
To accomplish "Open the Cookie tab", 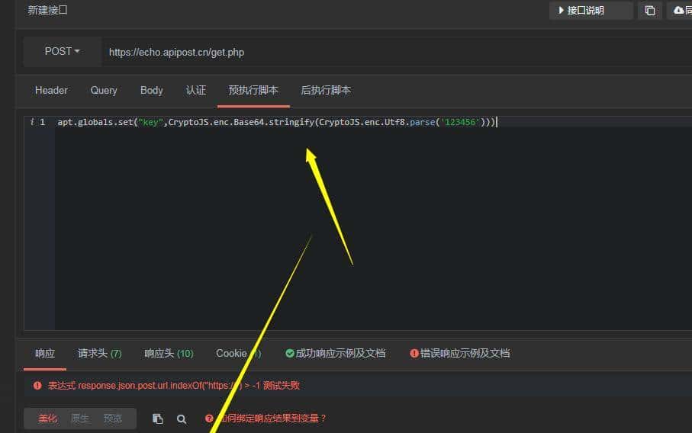I will pyautogui.click(x=238, y=353).
